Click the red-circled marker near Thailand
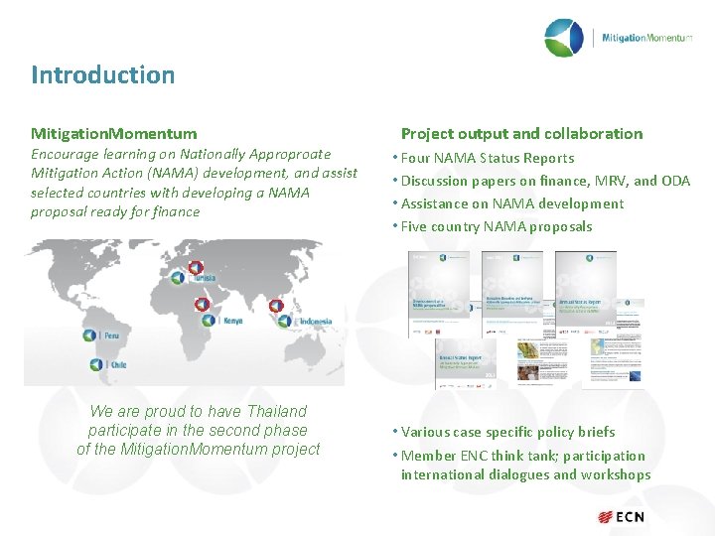715x536 pixels. (276, 306)
